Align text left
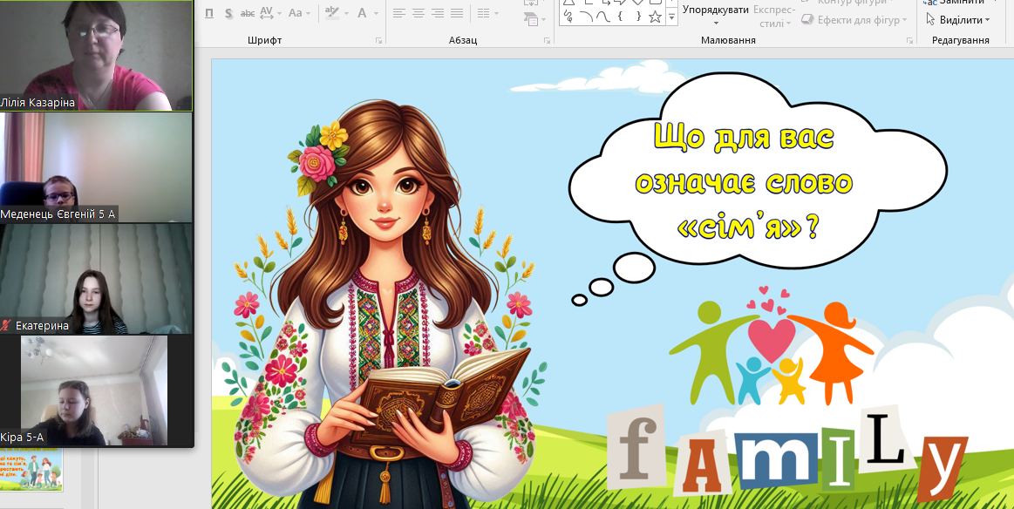 [398, 13]
